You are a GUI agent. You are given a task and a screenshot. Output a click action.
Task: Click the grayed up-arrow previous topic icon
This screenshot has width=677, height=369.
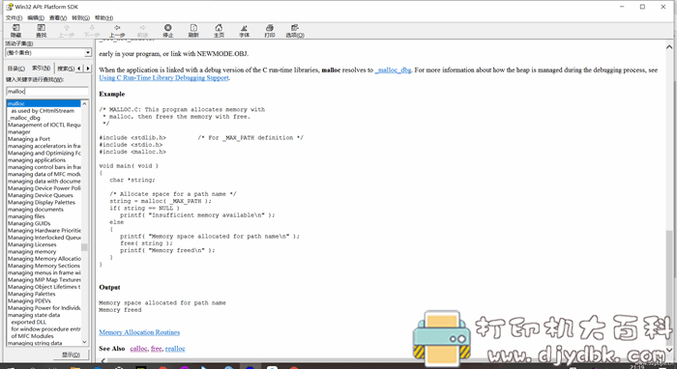click(x=67, y=31)
